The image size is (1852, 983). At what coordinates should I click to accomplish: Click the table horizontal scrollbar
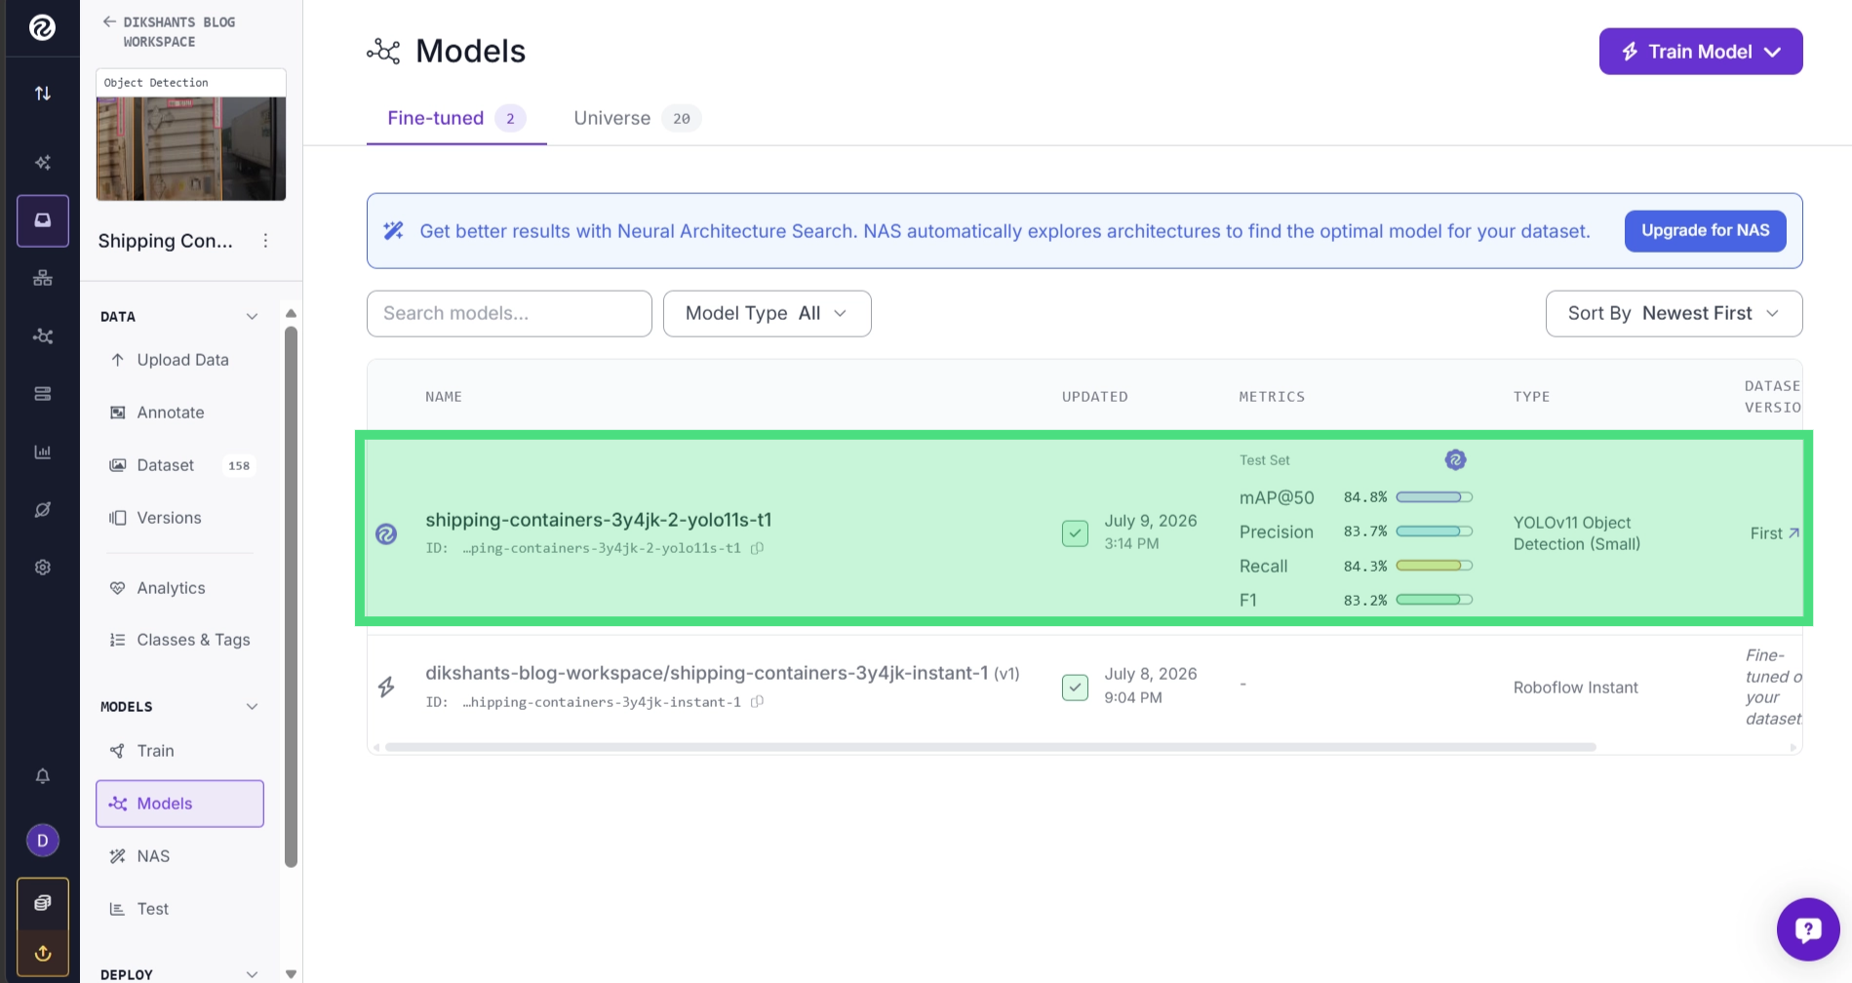[x=990, y=747]
